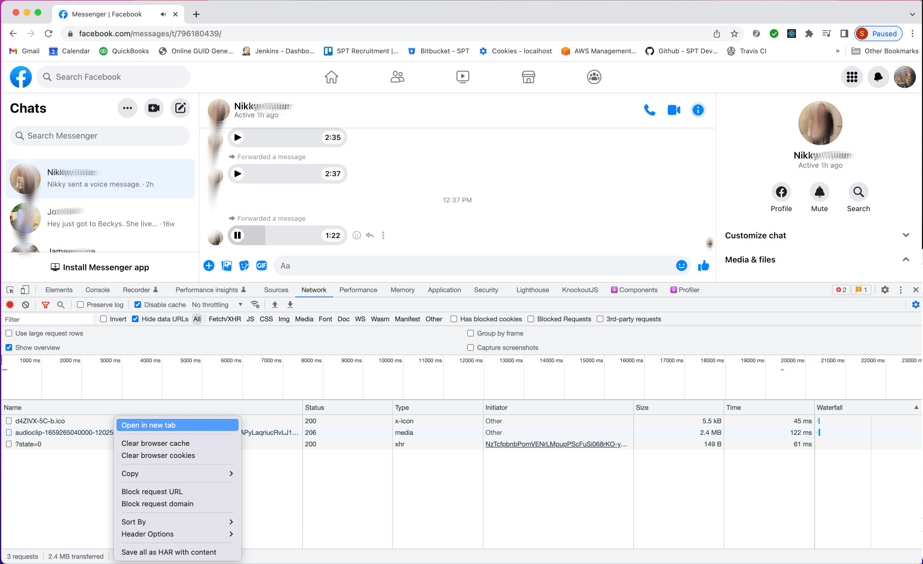Stop recording network log red button
The image size is (923, 564).
(10, 305)
